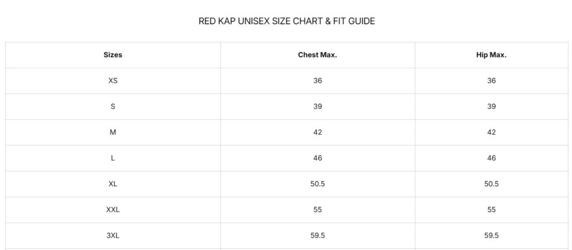Click the Chest Max. value 59.5
This screenshot has width=572, height=250.
pyautogui.click(x=317, y=235)
